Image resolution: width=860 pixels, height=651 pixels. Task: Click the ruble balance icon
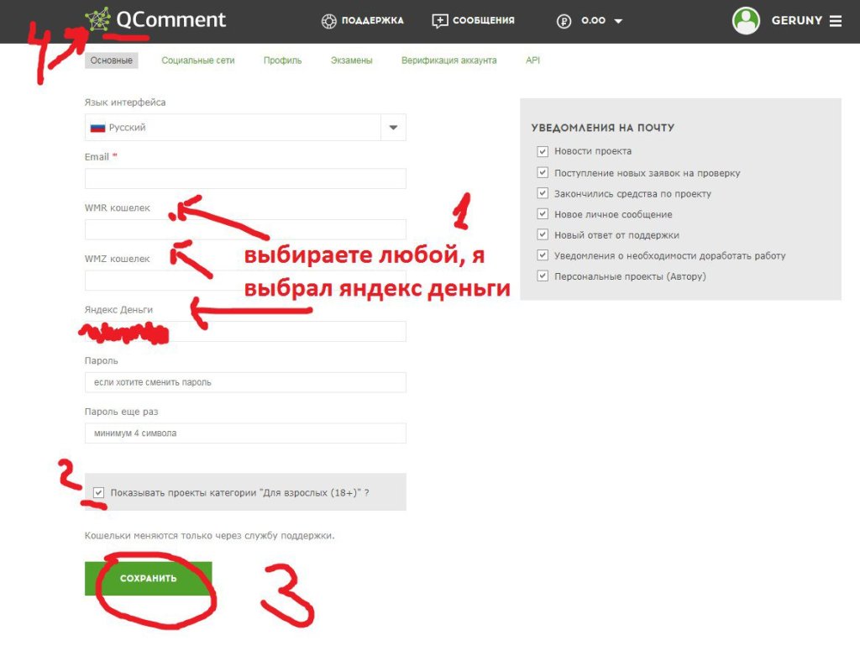point(564,21)
